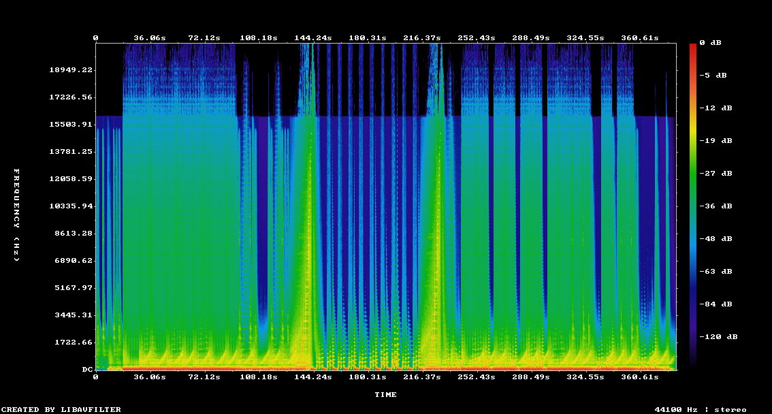Click the TIME axis title below the spectrogram
This screenshot has height=414, width=772.
[x=385, y=395]
